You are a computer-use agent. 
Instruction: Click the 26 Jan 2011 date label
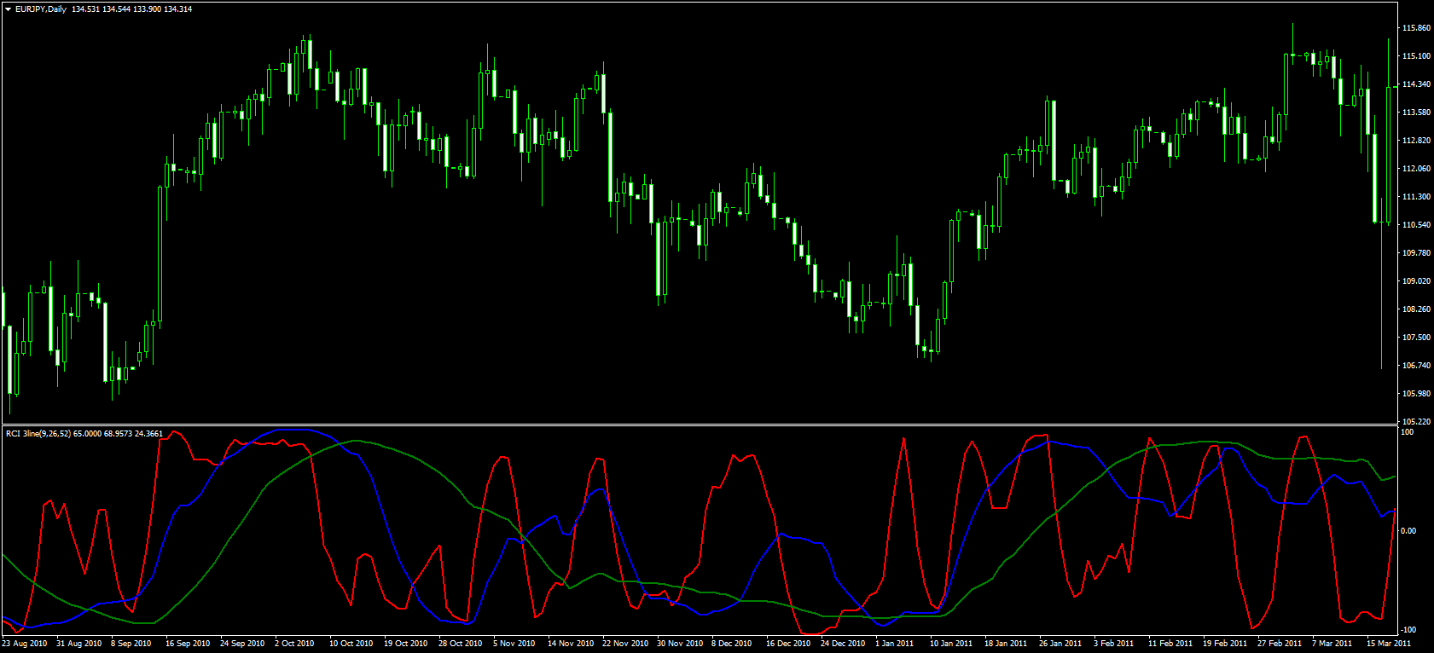[1060, 644]
